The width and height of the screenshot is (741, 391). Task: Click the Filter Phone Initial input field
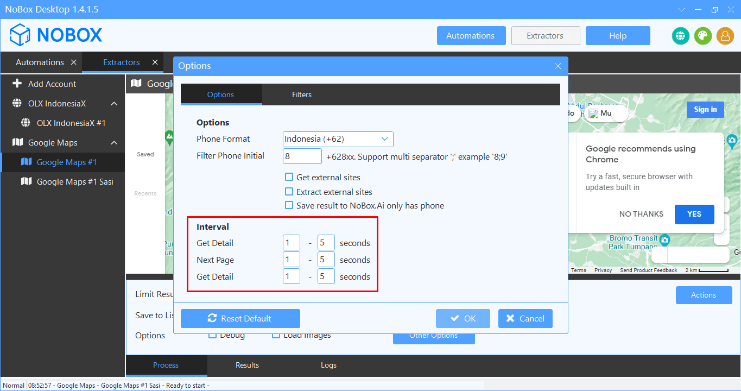302,156
